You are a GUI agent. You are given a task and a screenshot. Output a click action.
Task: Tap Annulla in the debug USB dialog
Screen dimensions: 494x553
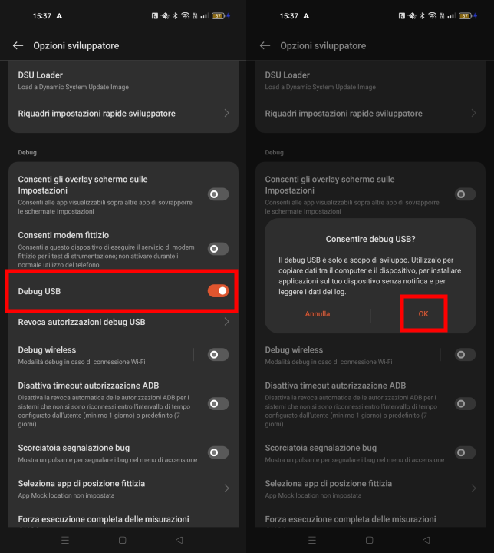[318, 313]
